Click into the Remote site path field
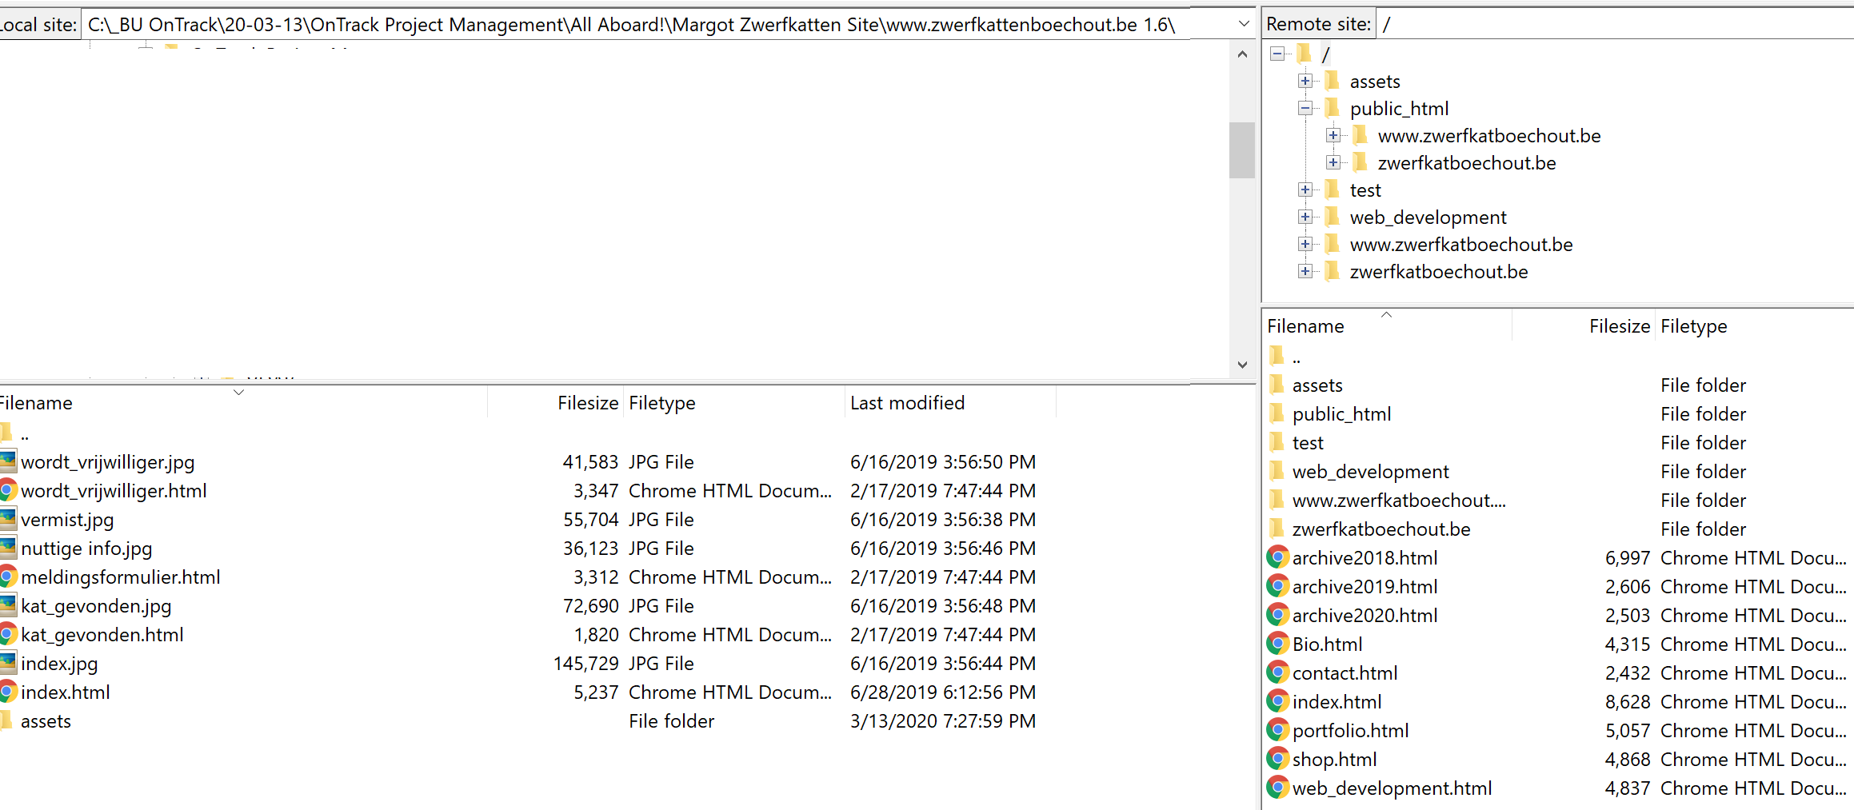This screenshot has height=810, width=1854. pos(1614,24)
